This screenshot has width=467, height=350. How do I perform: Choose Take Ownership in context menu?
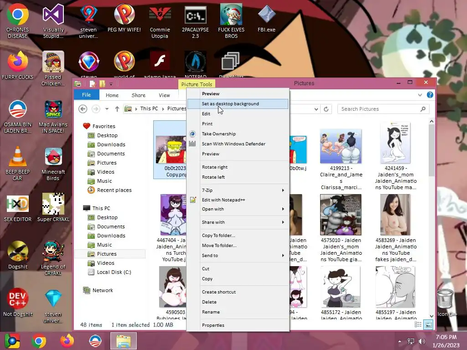click(238, 134)
